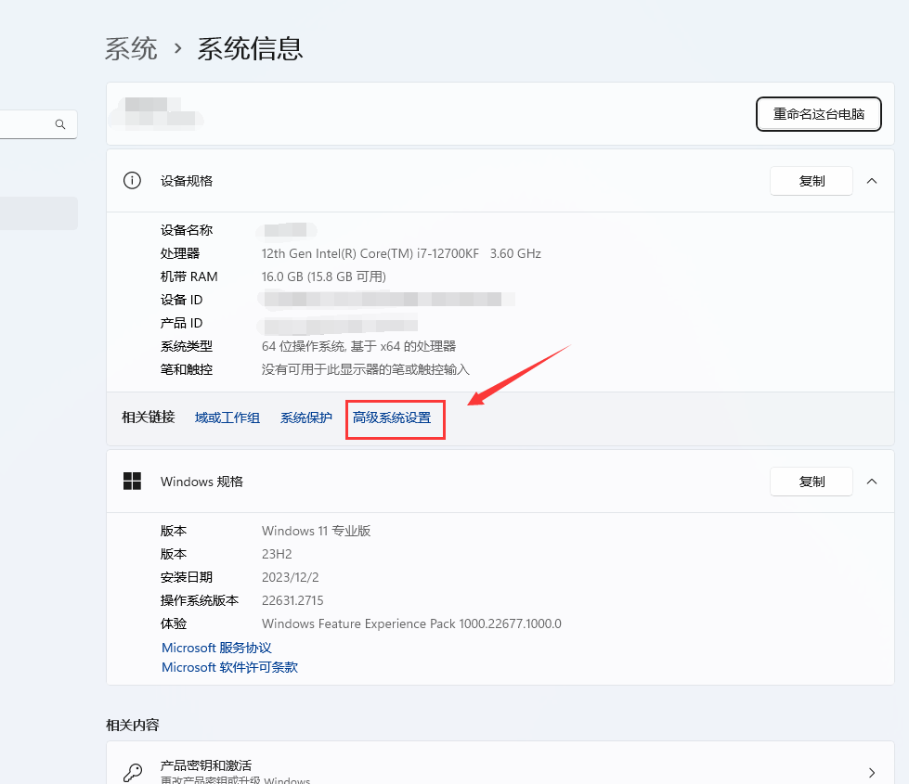Click inside the settings search field
909x784 pixels.
(x=38, y=124)
